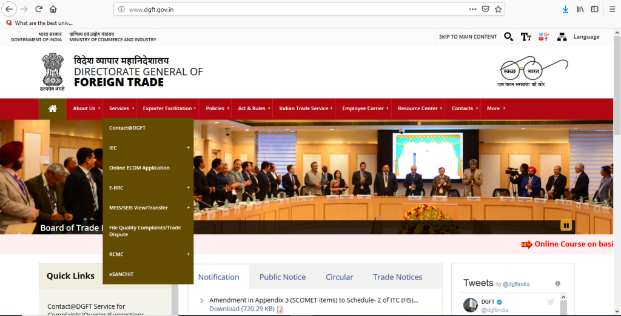The width and height of the screenshot is (621, 316).
Task: Open site information icon in address bar
Action: pos(121,10)
